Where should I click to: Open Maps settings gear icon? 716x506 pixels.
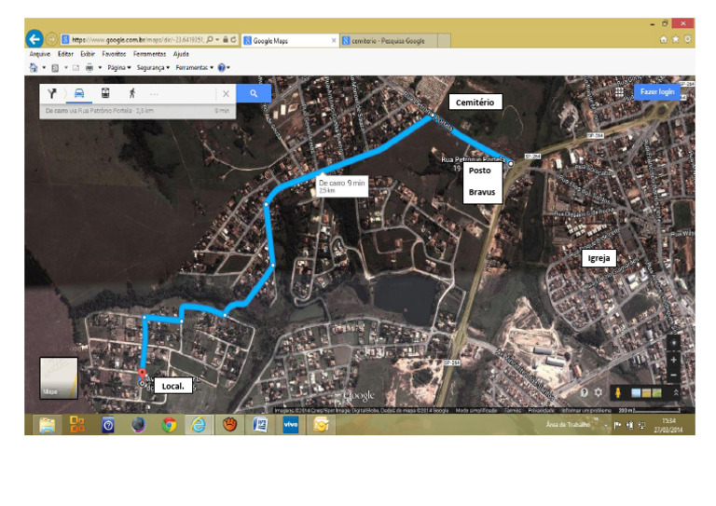point(599,392)
